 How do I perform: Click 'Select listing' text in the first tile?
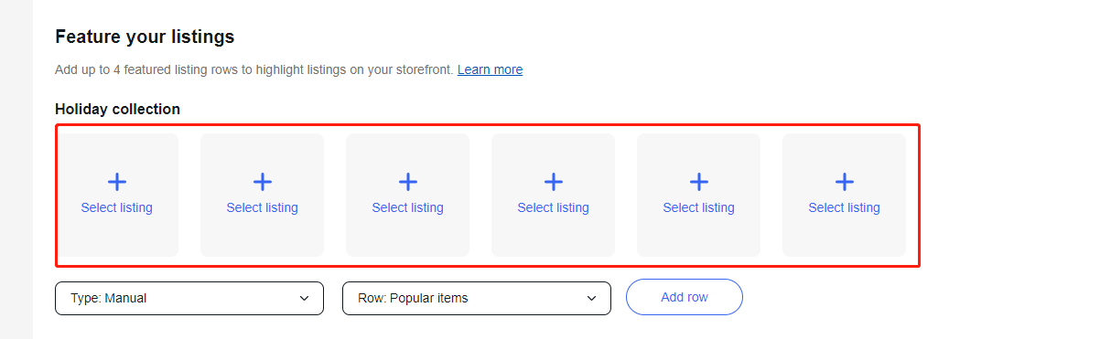click(x=117, y=207)
